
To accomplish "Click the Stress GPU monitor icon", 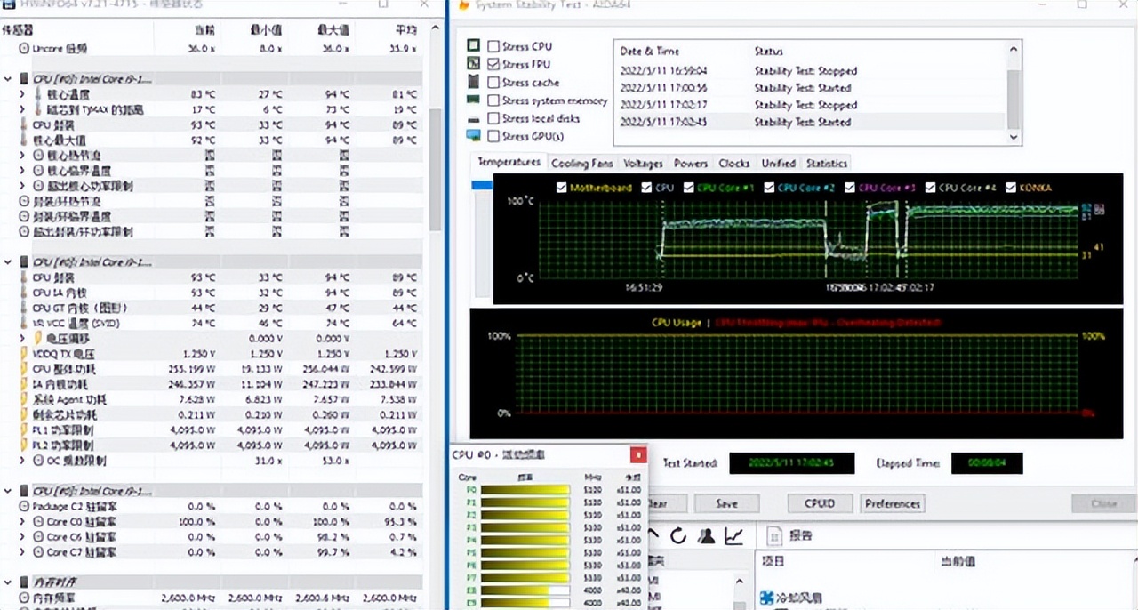I will [473, 136].
